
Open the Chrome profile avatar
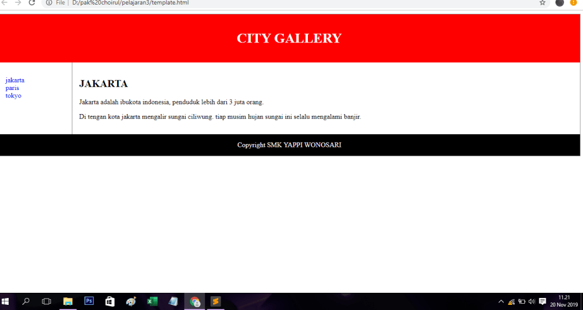pos(559,3)
